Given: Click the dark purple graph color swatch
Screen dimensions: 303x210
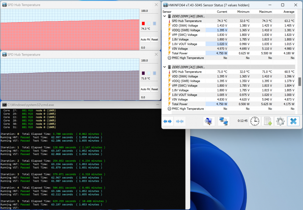Looking at the screenshot, I should click(x=143, y=73).
